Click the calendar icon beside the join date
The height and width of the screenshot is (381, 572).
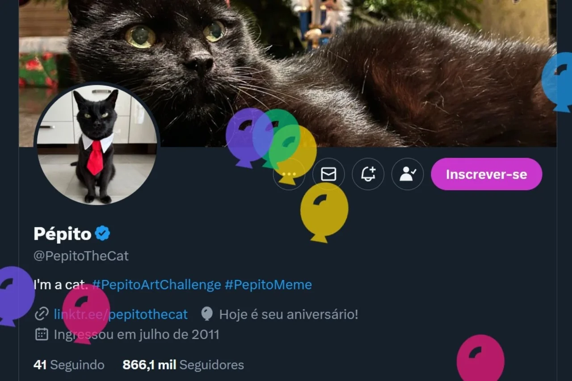[41, 334]
